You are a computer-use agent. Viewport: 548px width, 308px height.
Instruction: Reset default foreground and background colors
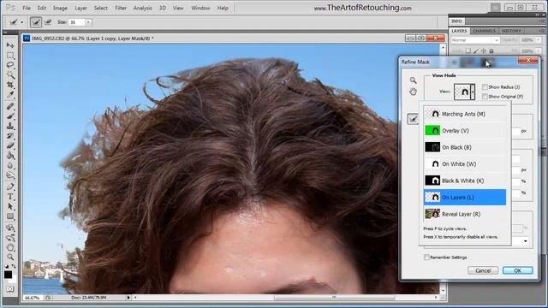[x=7, y=266]
